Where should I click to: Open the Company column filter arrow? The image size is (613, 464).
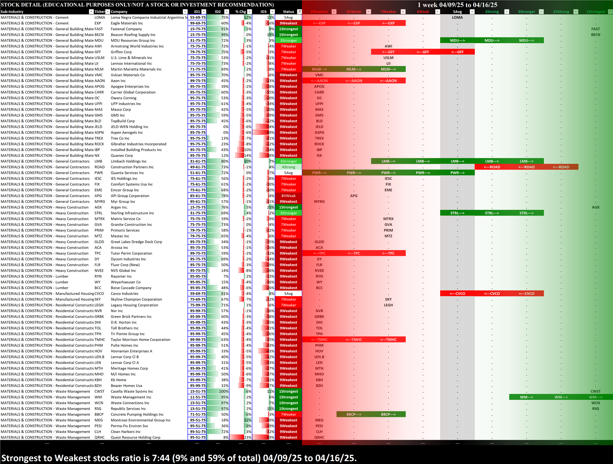pyautogui.click(x=185, y=12)
